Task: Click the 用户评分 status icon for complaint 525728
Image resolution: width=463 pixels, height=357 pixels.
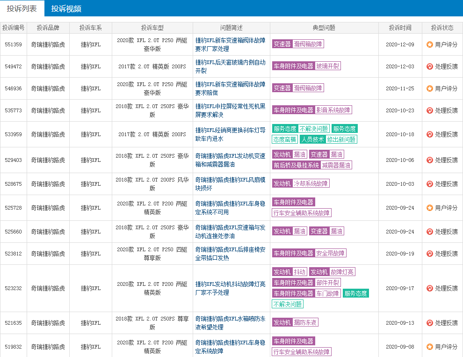Action: click(x=430, y=208)
